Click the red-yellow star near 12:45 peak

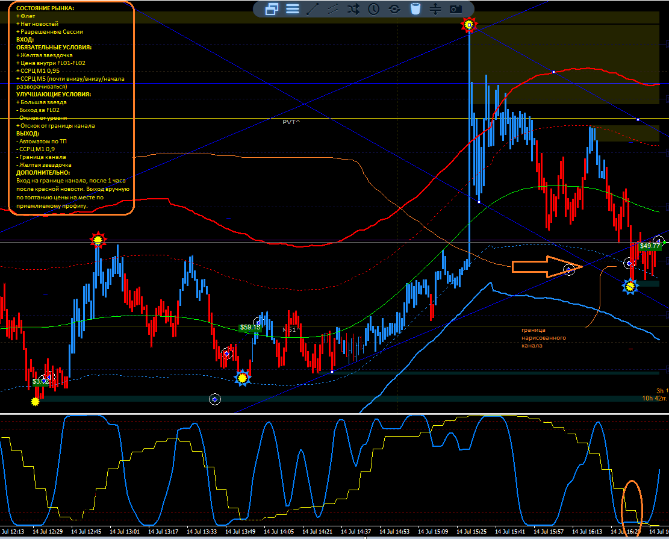tap(98, 240)
